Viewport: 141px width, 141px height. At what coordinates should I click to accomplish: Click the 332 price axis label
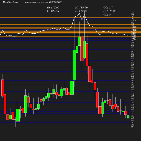[133, 23]
